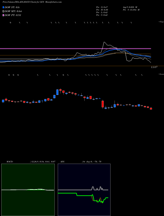Viewport: 164px width, 216px height.
Task: Open the dark blue ADX indicator chart panel
Action: (84, 190)
